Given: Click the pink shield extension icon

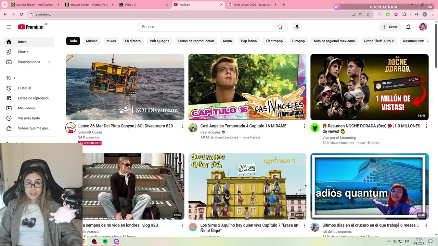Looking at the screenshot, I should 396,14.
